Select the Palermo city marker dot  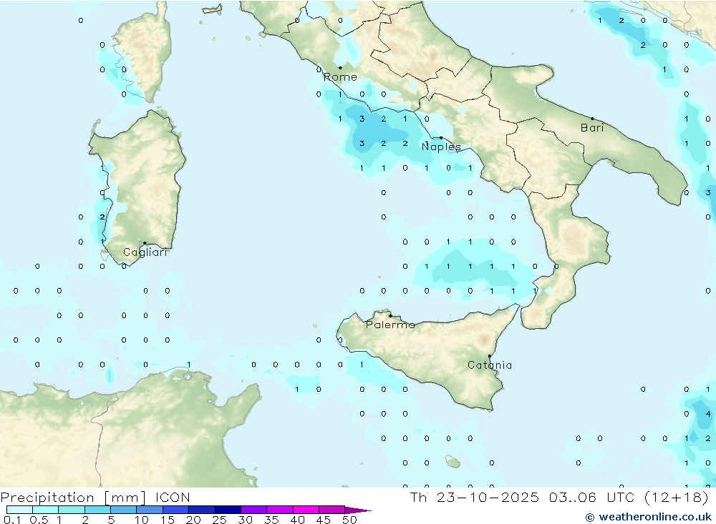(x=390, y=315)
